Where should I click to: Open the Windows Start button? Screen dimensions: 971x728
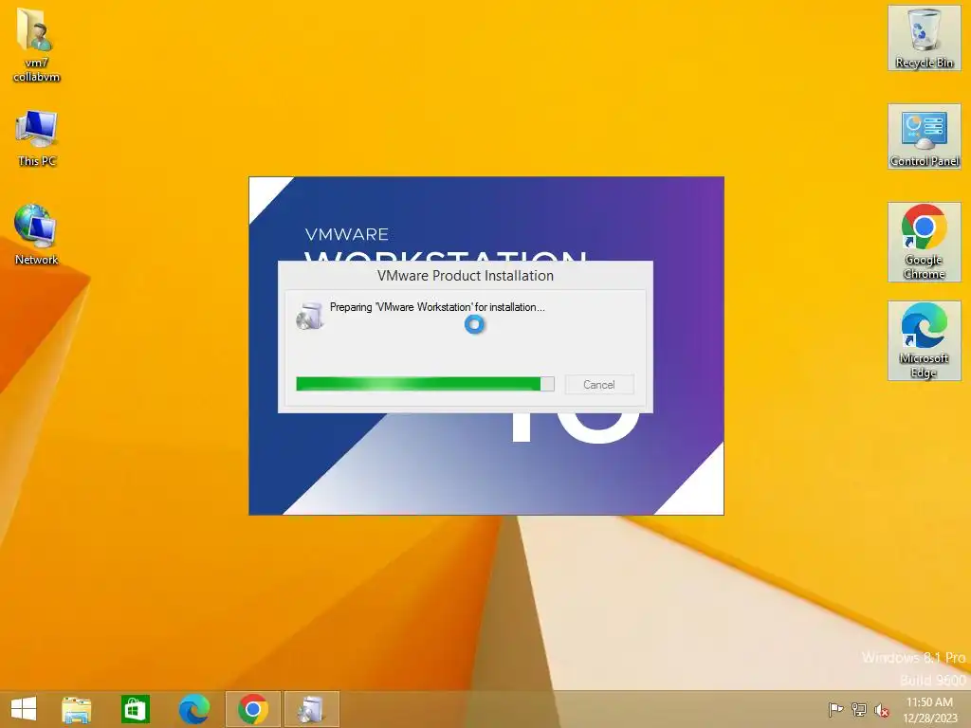coord(24,709)
